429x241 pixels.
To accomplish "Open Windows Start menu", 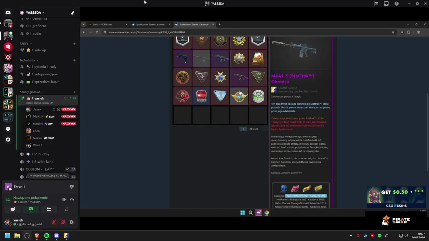I will [x=7, y=236].
